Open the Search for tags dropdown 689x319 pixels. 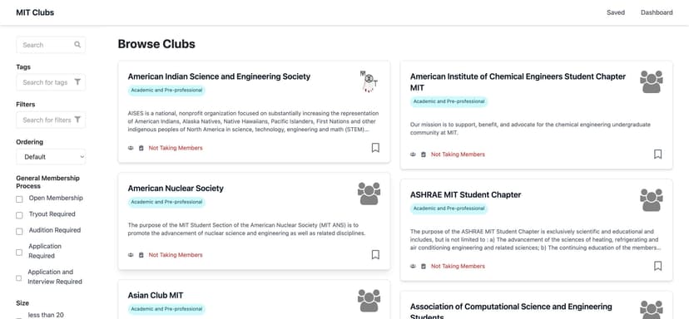coord(51,82)
